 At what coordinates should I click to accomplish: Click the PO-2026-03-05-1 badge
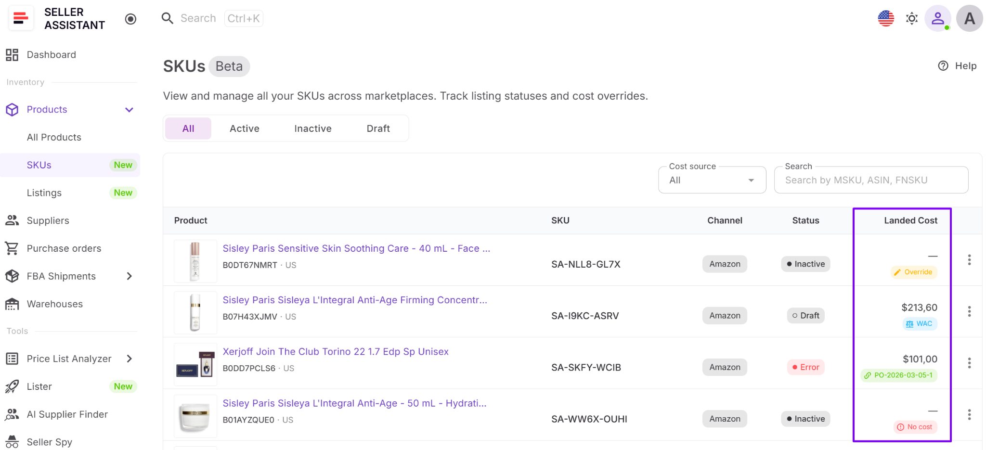(x=898, y=375)
